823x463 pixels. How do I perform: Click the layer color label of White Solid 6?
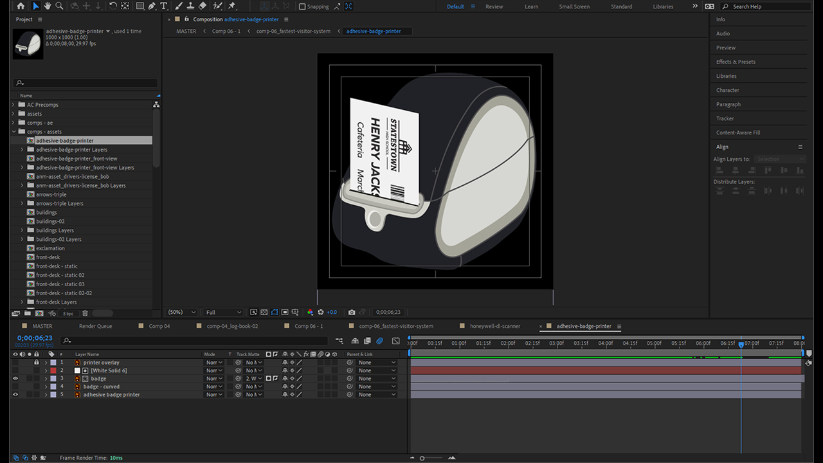[x=53, y=371]
